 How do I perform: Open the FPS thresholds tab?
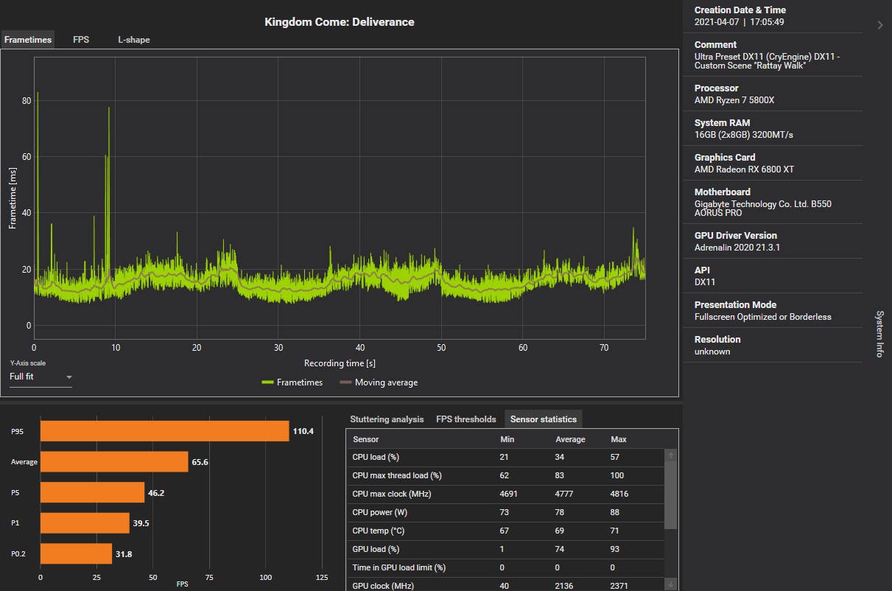(466, 419)
